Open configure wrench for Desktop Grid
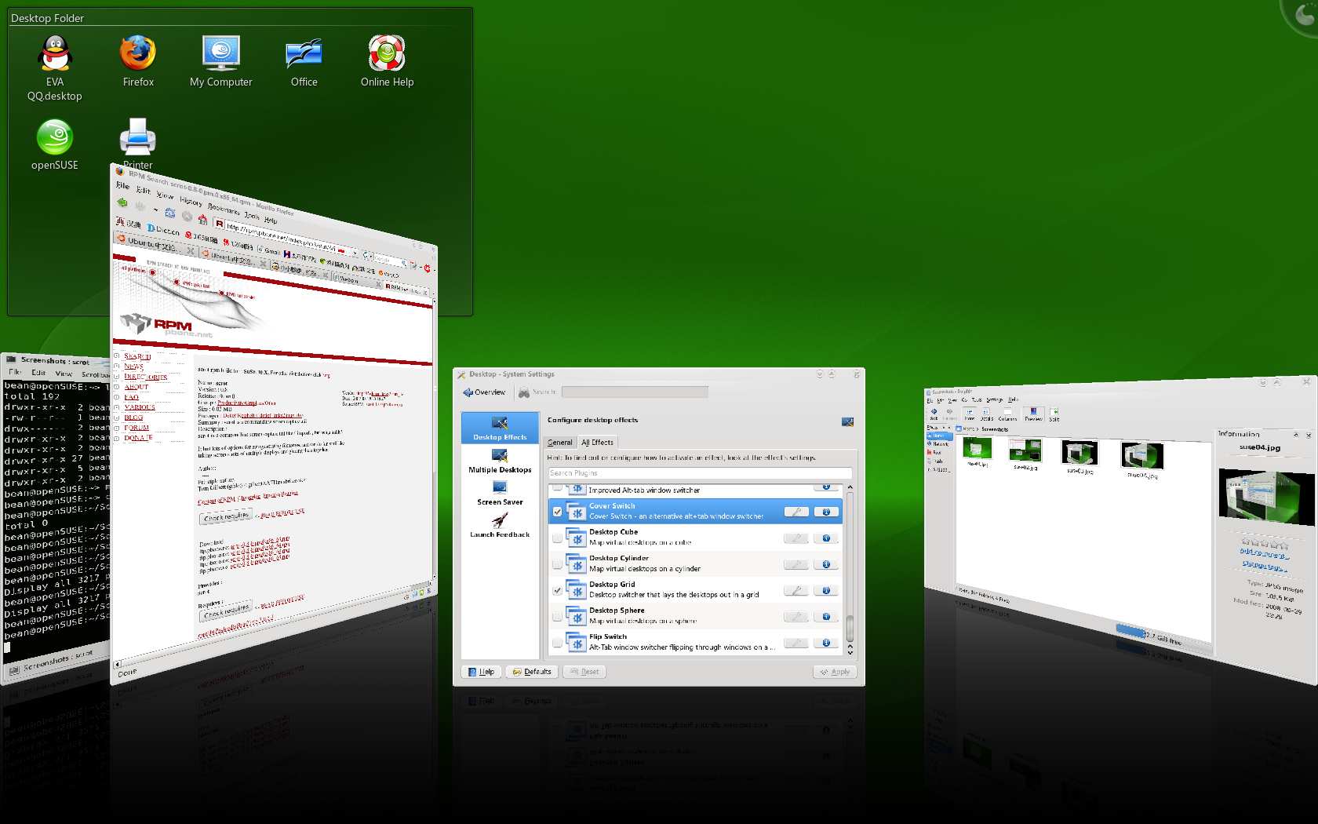 coord(796,590)
